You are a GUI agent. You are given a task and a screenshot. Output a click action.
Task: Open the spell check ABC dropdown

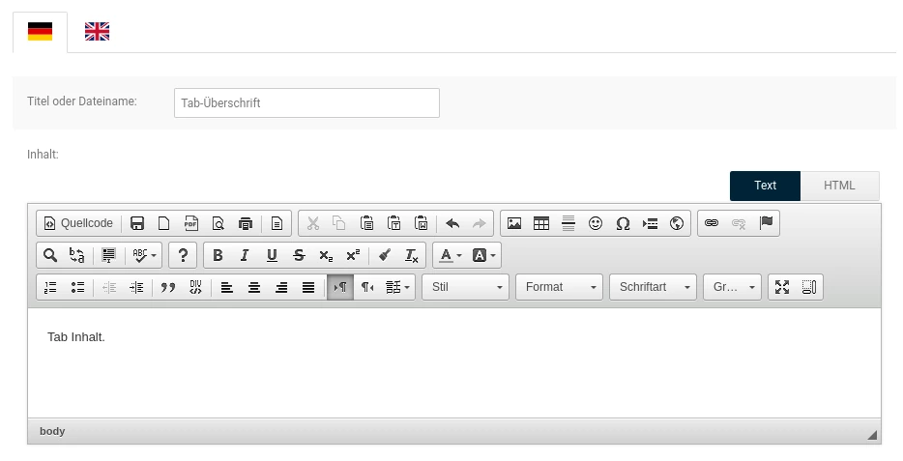pos(144,255)
